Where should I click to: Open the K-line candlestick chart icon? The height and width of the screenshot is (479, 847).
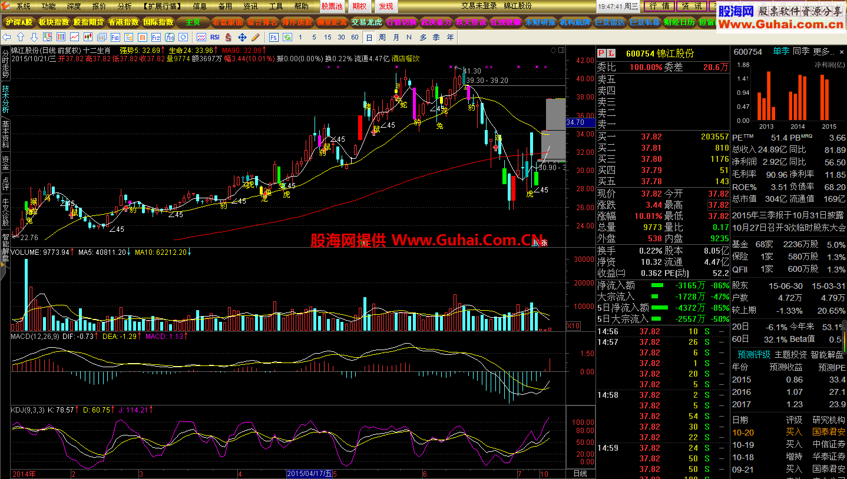tap(88, 37)
